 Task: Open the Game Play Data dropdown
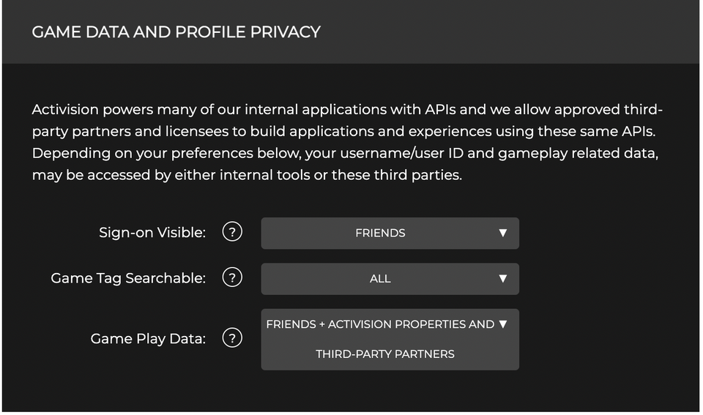pyautogui.click(x=390, y=340)
